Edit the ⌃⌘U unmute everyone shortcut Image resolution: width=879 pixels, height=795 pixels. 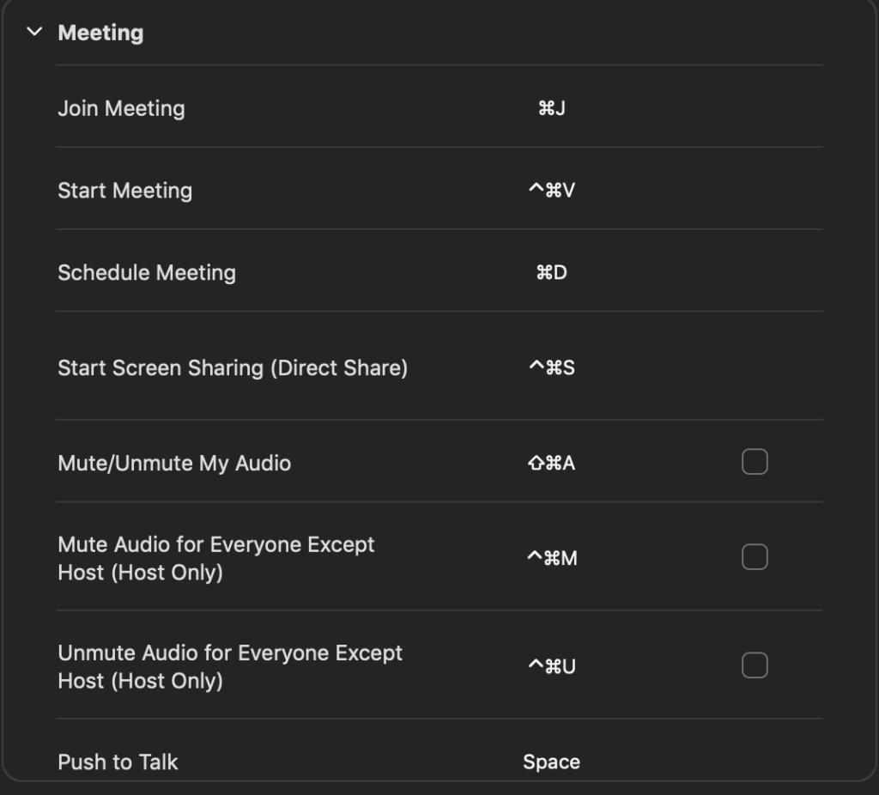point(551,666)
